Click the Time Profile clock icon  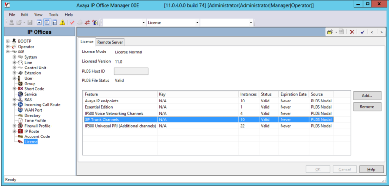[x=20, y=120]
